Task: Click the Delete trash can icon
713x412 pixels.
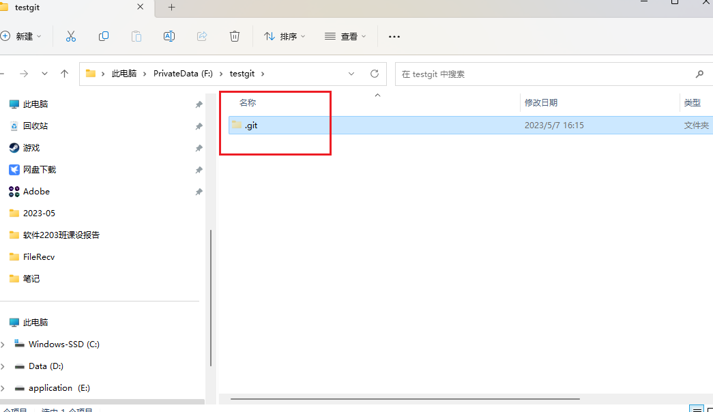Action: point(235,36)
